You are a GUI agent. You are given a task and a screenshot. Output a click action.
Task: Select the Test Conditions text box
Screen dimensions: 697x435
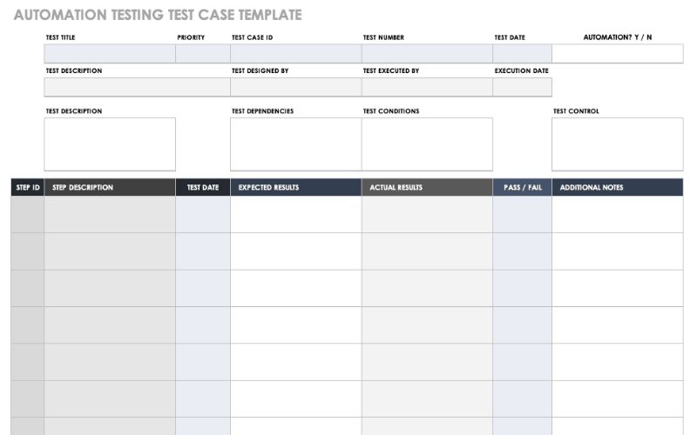[x=427, y=144]
